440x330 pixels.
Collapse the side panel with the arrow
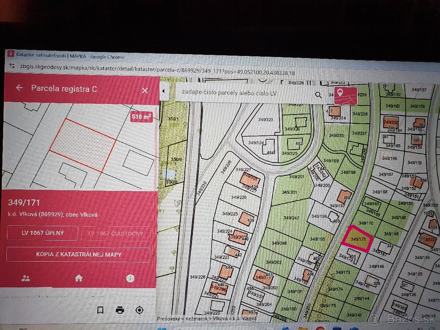[163, 91]
